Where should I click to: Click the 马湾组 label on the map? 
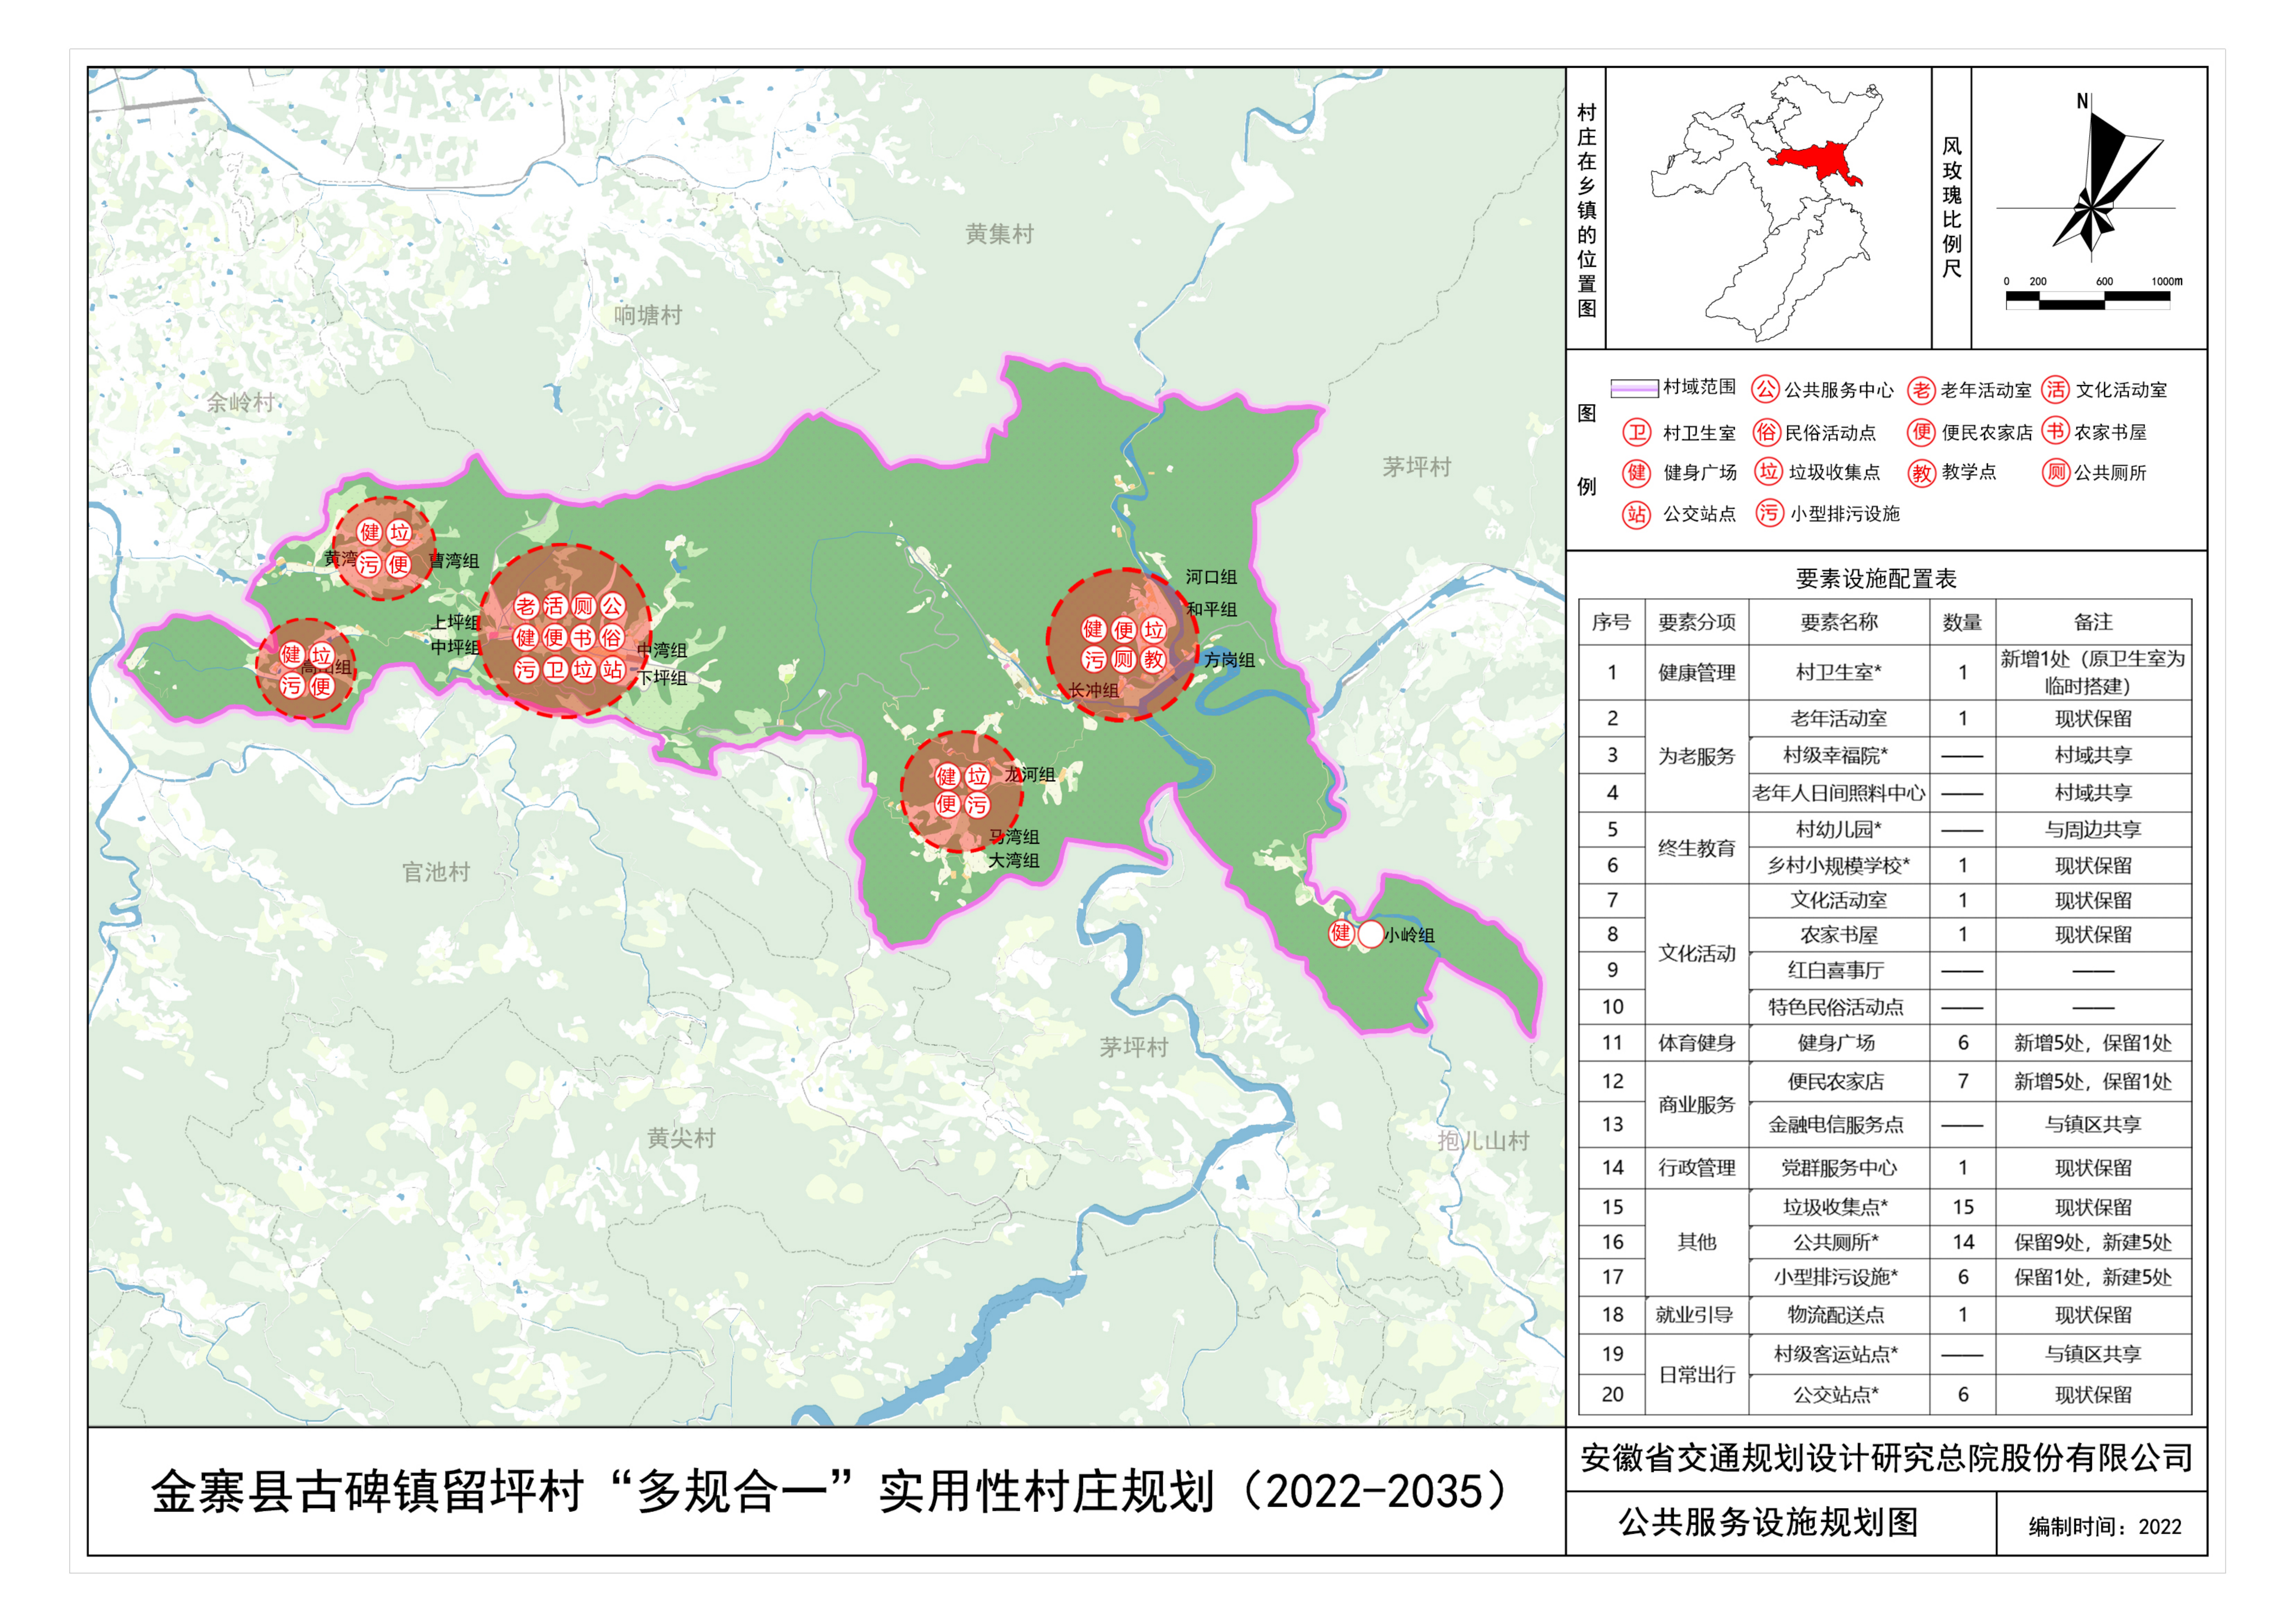coord(1014,837)
